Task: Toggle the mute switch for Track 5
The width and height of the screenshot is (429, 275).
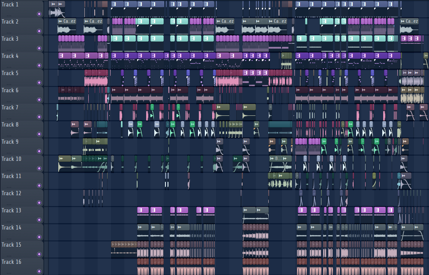Action: (x=39, y=82)
